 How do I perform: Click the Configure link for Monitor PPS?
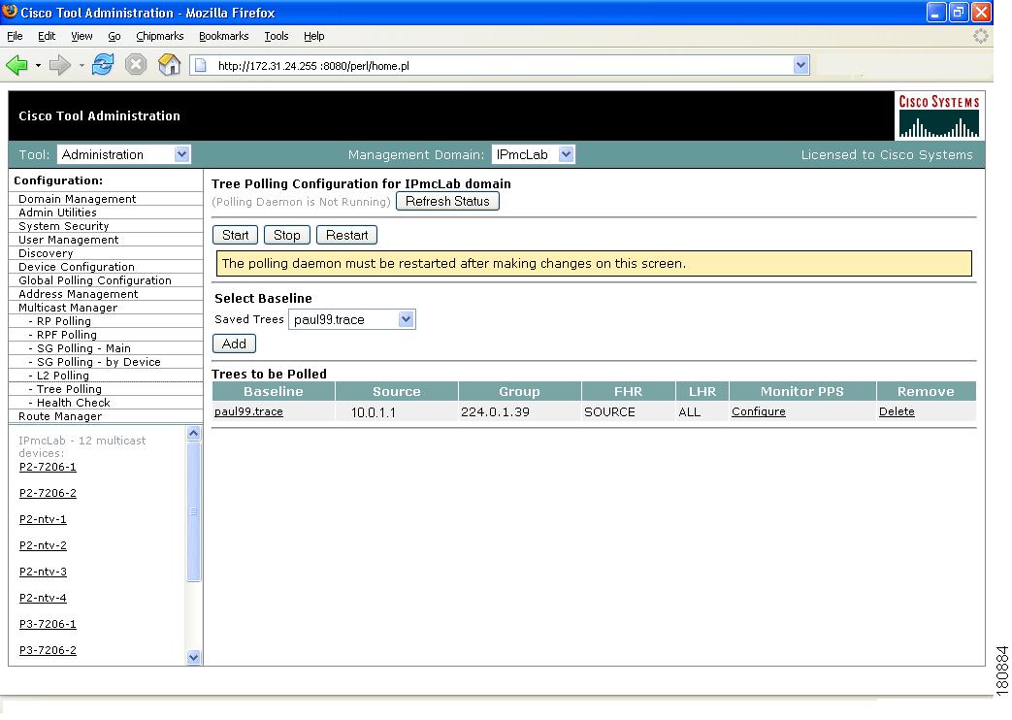(759, 411)
